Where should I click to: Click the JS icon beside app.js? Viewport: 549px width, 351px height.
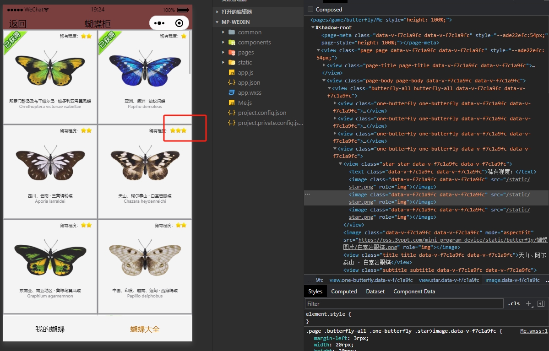pyautogui.click(x=231, y=72)
